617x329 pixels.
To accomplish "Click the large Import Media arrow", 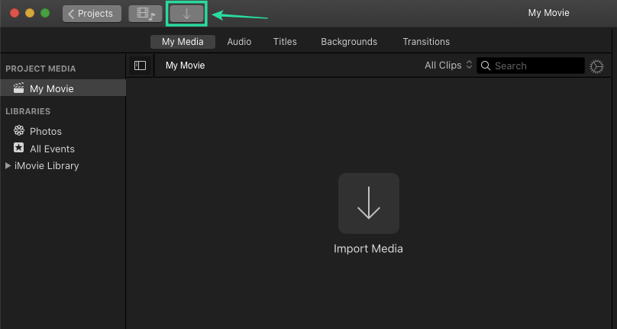I will tap(369, 203).
